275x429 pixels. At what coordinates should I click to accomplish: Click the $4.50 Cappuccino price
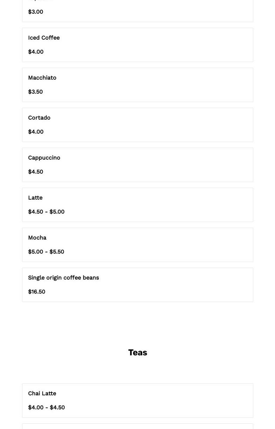(x=36, y=172)
